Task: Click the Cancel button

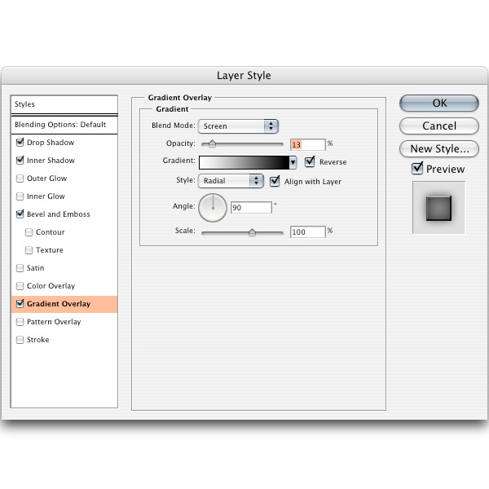Action: [x=439, y=126]
